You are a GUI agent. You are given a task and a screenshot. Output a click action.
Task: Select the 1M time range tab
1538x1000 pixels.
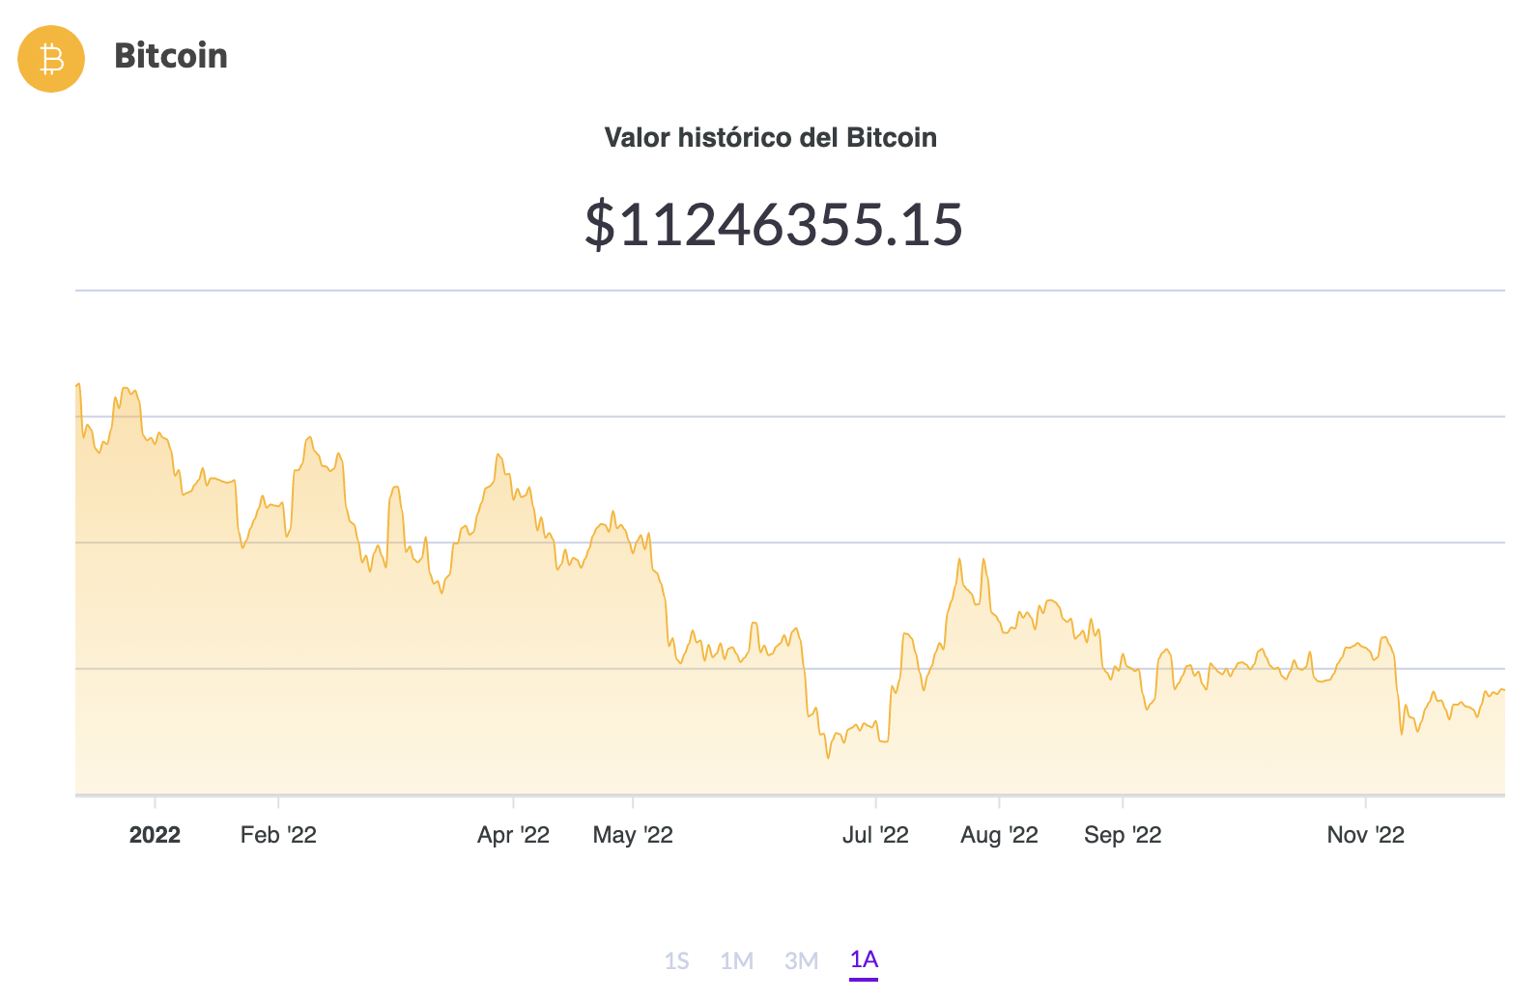[x=736, y=960]
